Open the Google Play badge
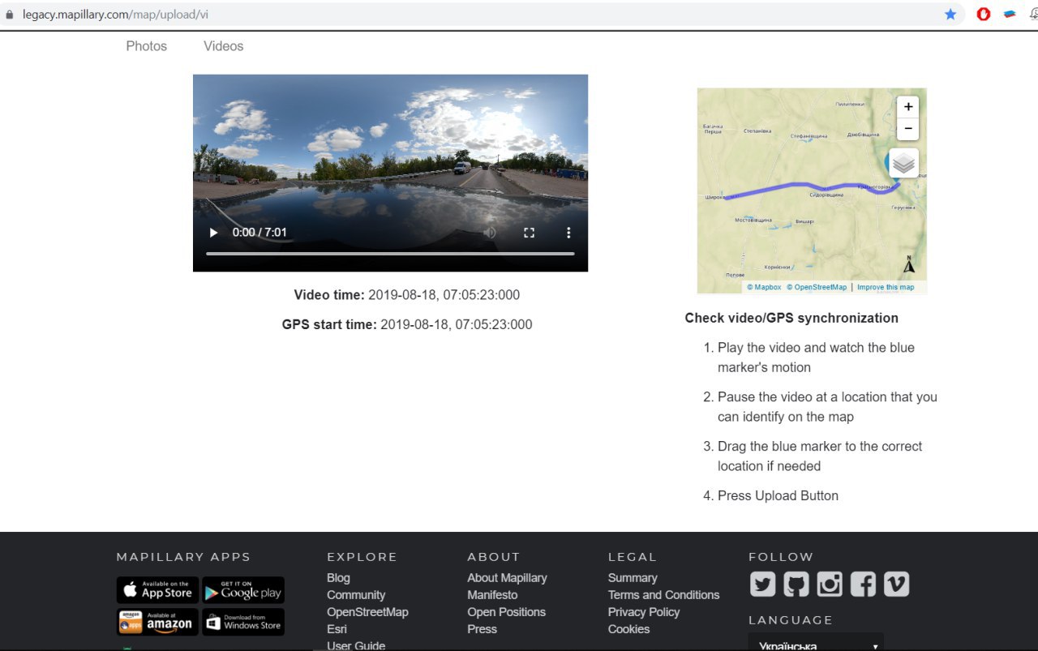This screenshot has width=1038, height=651. click(243, 589)
